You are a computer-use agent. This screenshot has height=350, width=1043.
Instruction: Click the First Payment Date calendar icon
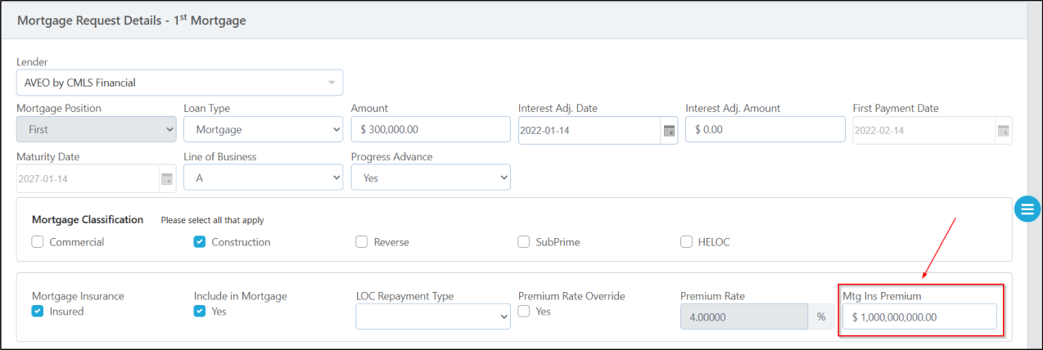click(x=1003, y=130)
